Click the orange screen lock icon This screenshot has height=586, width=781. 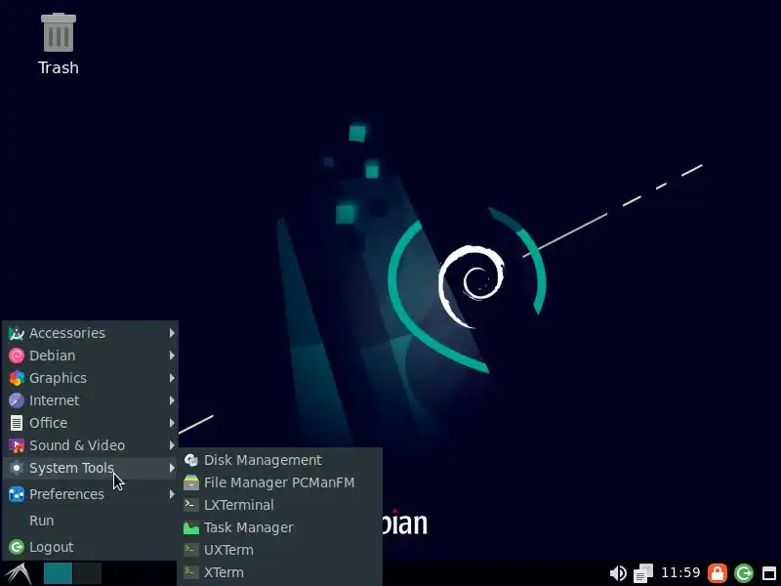pos(718,573)
